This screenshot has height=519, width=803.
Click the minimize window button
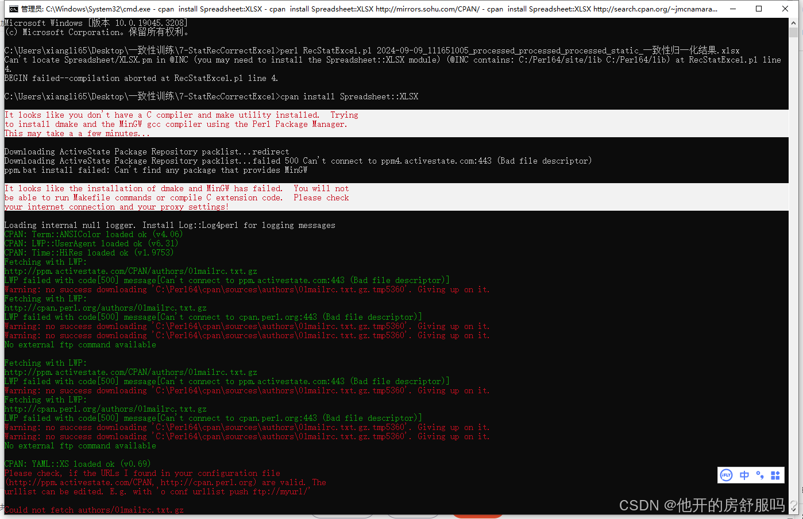[734, 9]
